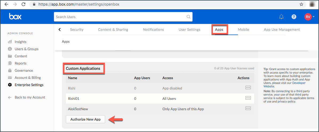Open the help question mark icon

coord(294,17)
